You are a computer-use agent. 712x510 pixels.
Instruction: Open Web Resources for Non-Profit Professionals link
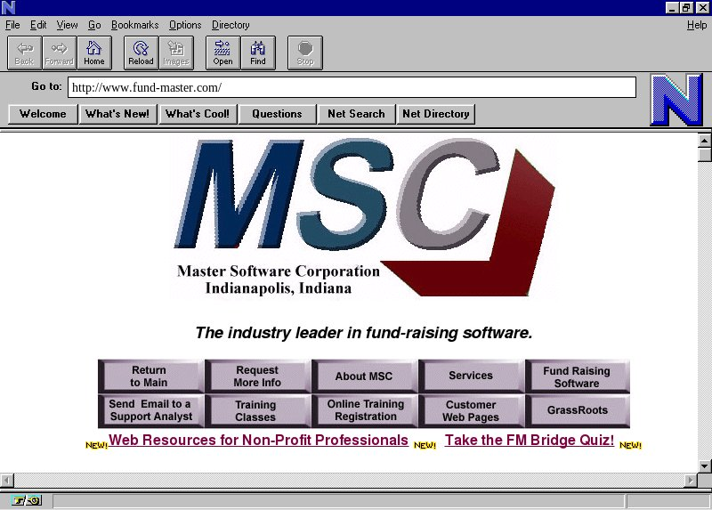pos(258,441)
